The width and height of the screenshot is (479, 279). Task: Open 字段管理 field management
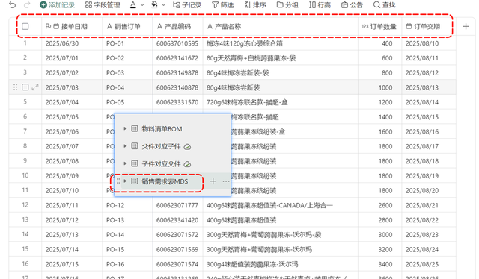[103, 5]
